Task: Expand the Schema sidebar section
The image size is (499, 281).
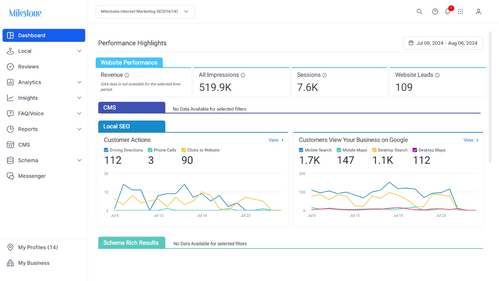Action: tap(44, 160)
